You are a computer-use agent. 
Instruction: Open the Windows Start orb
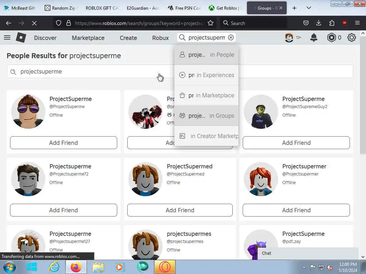(x=9, y=267)
